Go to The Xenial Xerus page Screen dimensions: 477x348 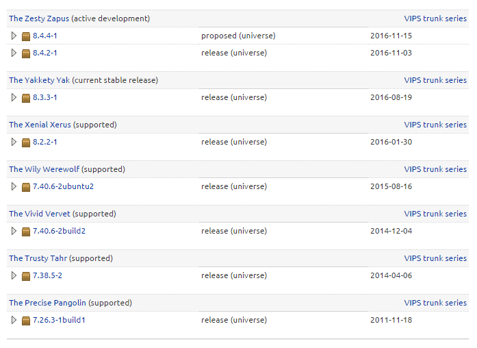pyautogui.click(x=40, y=125)
